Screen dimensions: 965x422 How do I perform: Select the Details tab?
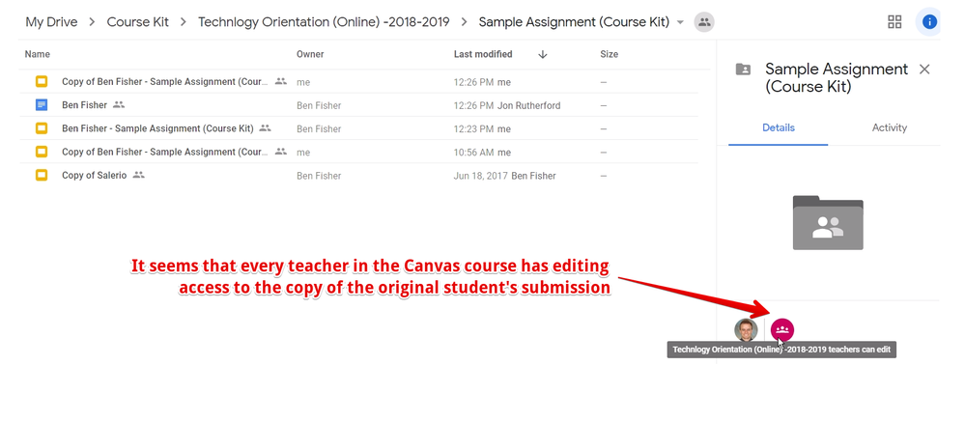pyautogui.click(x=778, y=127)
